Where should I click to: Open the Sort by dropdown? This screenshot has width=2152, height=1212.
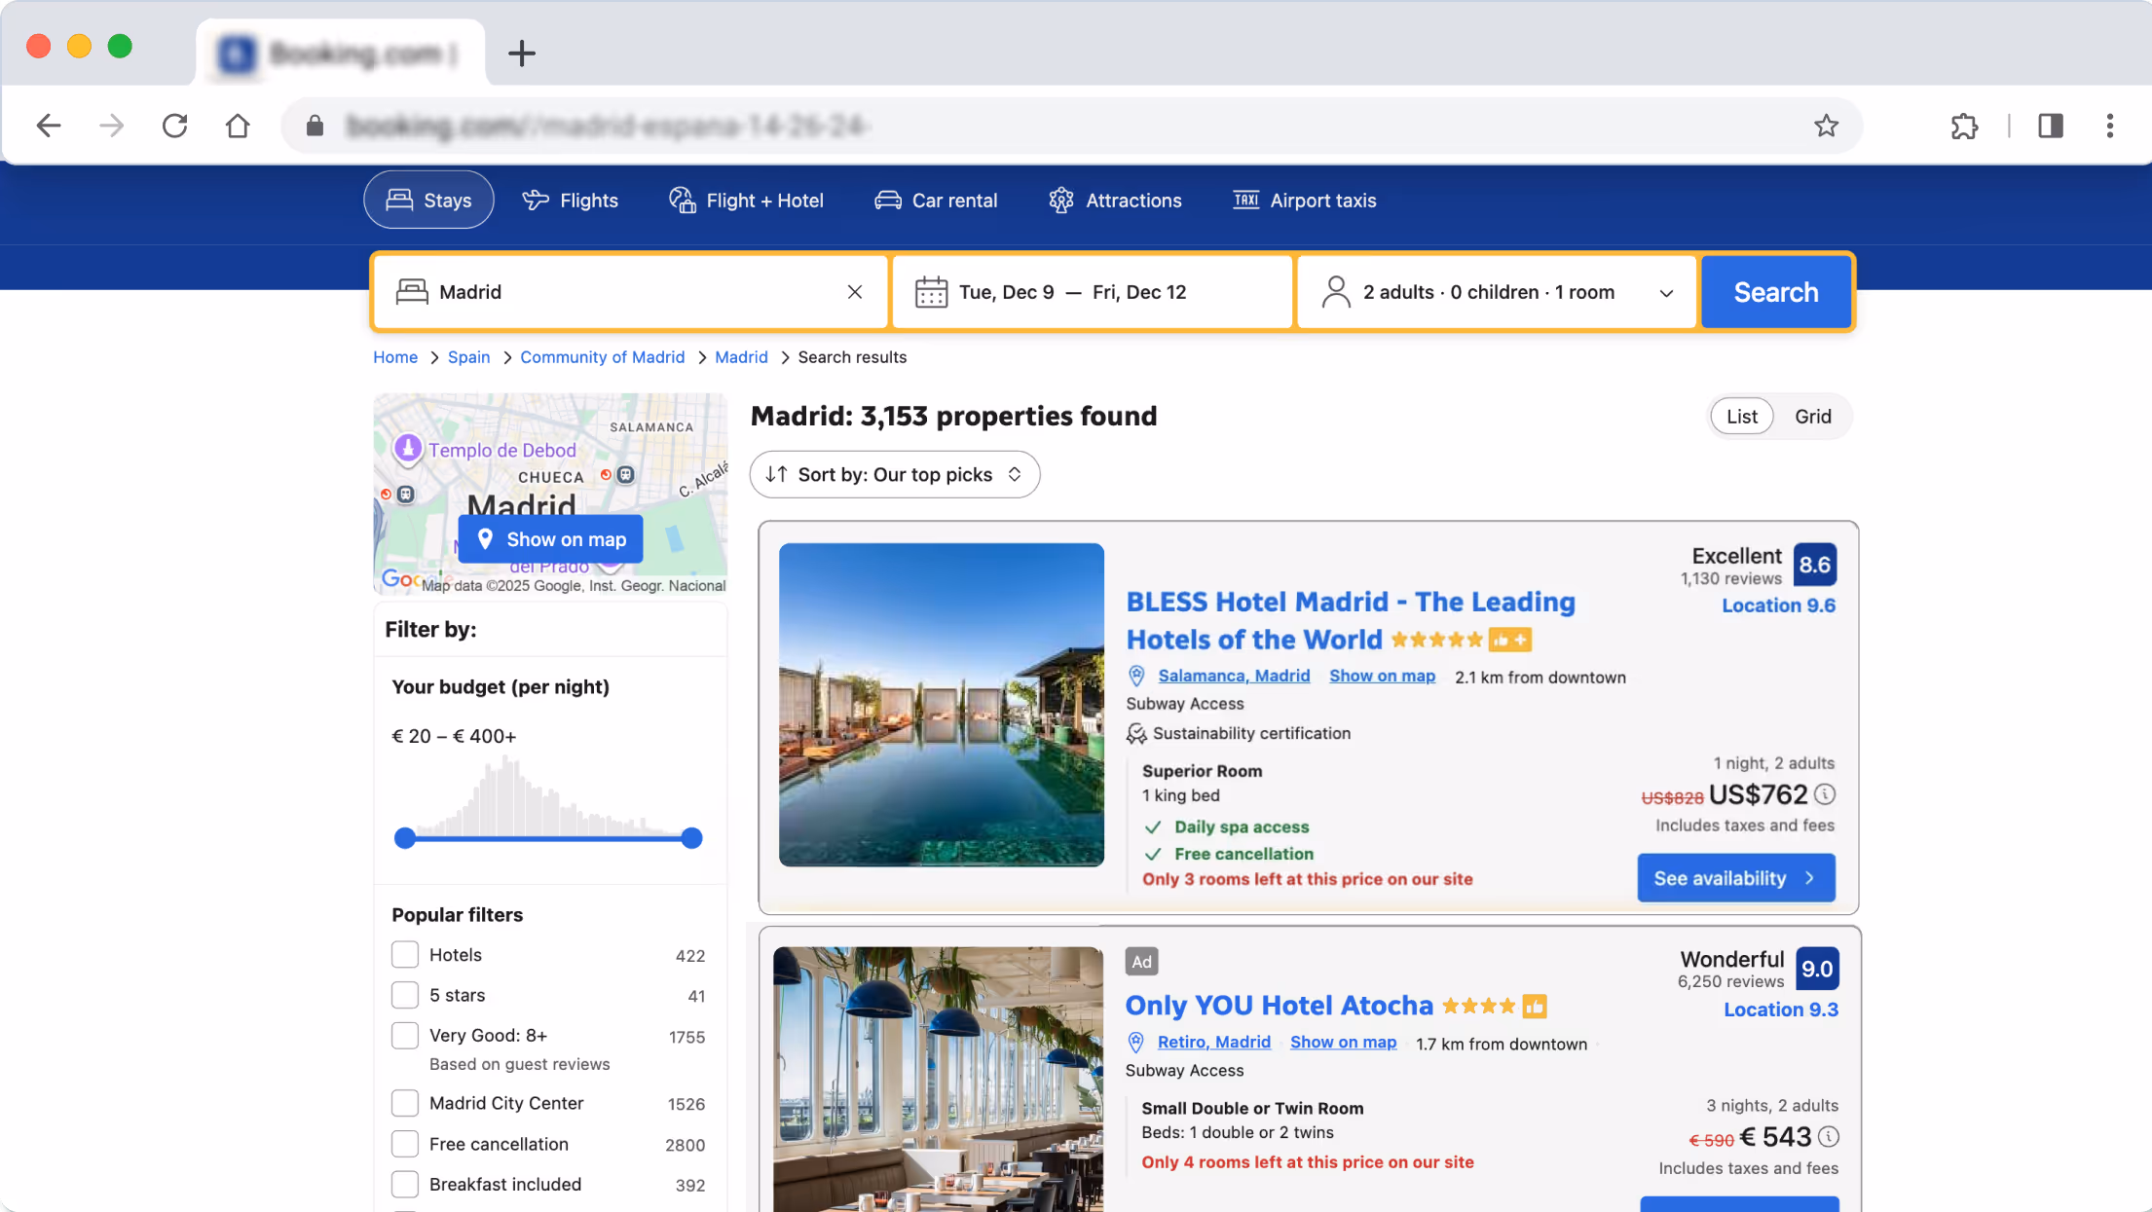[894, 474]
